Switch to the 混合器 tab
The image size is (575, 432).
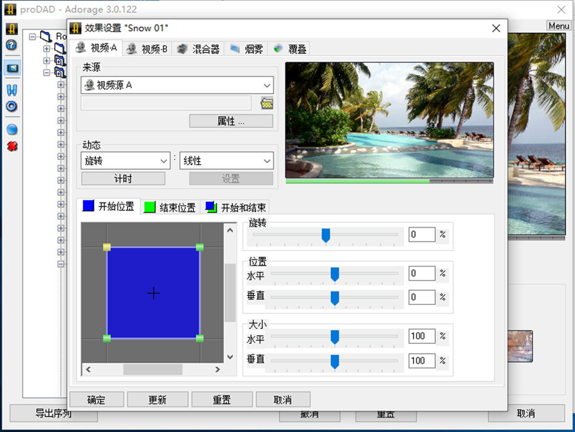click(198, 48)
